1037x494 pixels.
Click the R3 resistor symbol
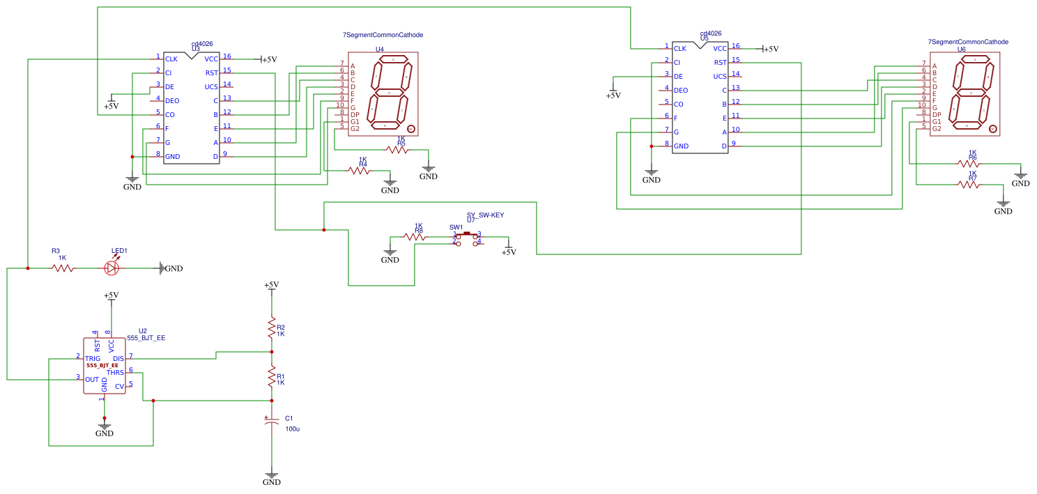pyautogui.click(x=63, y=268)
